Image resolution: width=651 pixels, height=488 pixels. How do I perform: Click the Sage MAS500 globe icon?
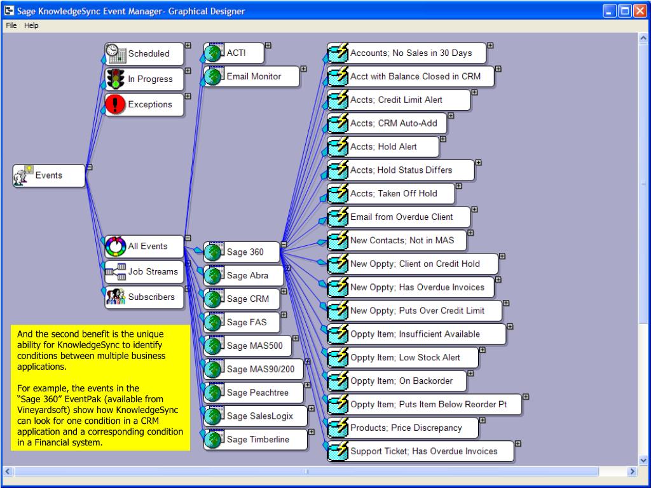(214, 346)
